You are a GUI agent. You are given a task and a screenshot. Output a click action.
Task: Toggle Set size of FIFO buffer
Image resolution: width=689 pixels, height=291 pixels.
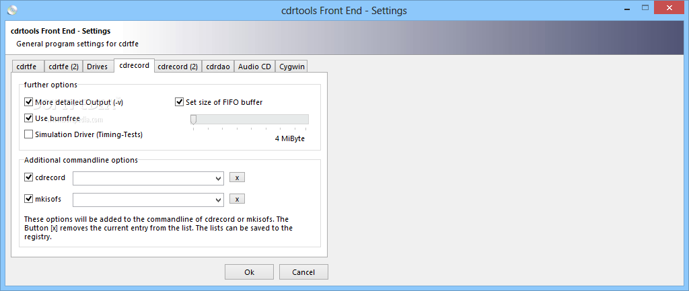click(x=179, y=102)
